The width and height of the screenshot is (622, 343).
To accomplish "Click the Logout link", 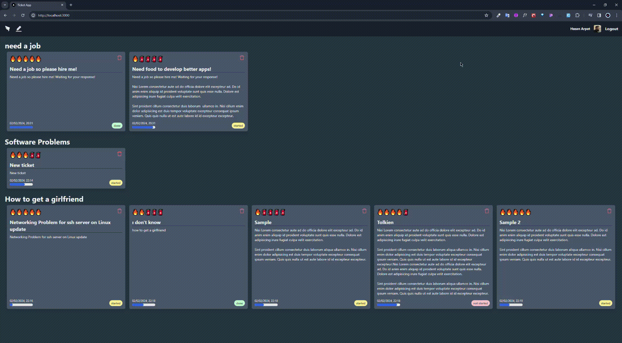I will tap(611, 29).
